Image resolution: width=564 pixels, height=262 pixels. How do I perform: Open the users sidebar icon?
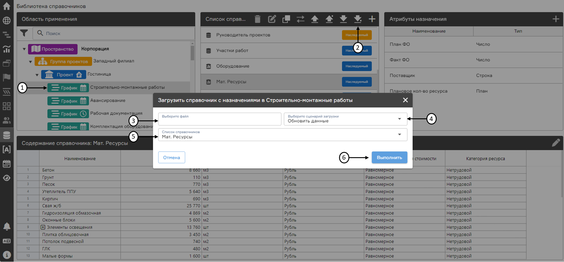point(6,120)
